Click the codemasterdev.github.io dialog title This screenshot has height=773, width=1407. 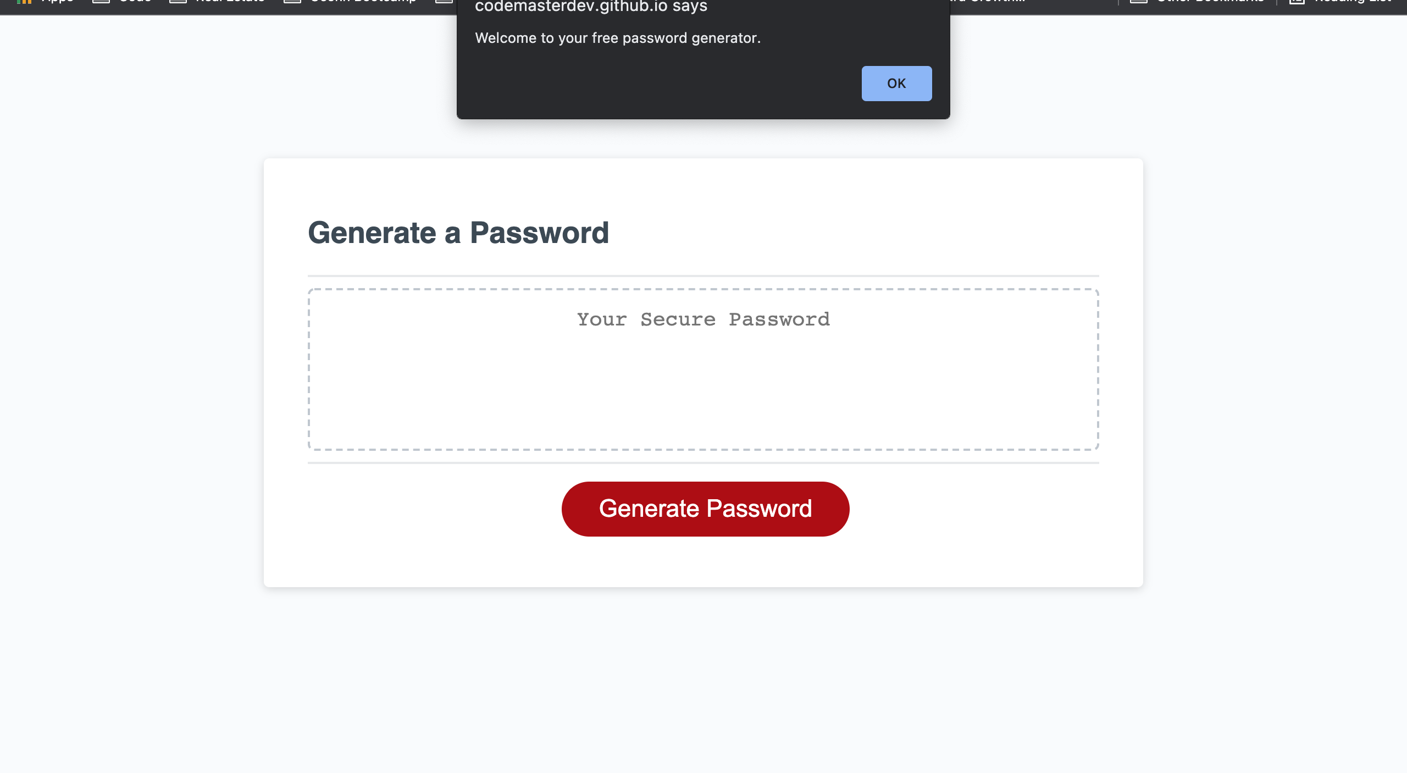pyautogui.click(x=590, y=7)
